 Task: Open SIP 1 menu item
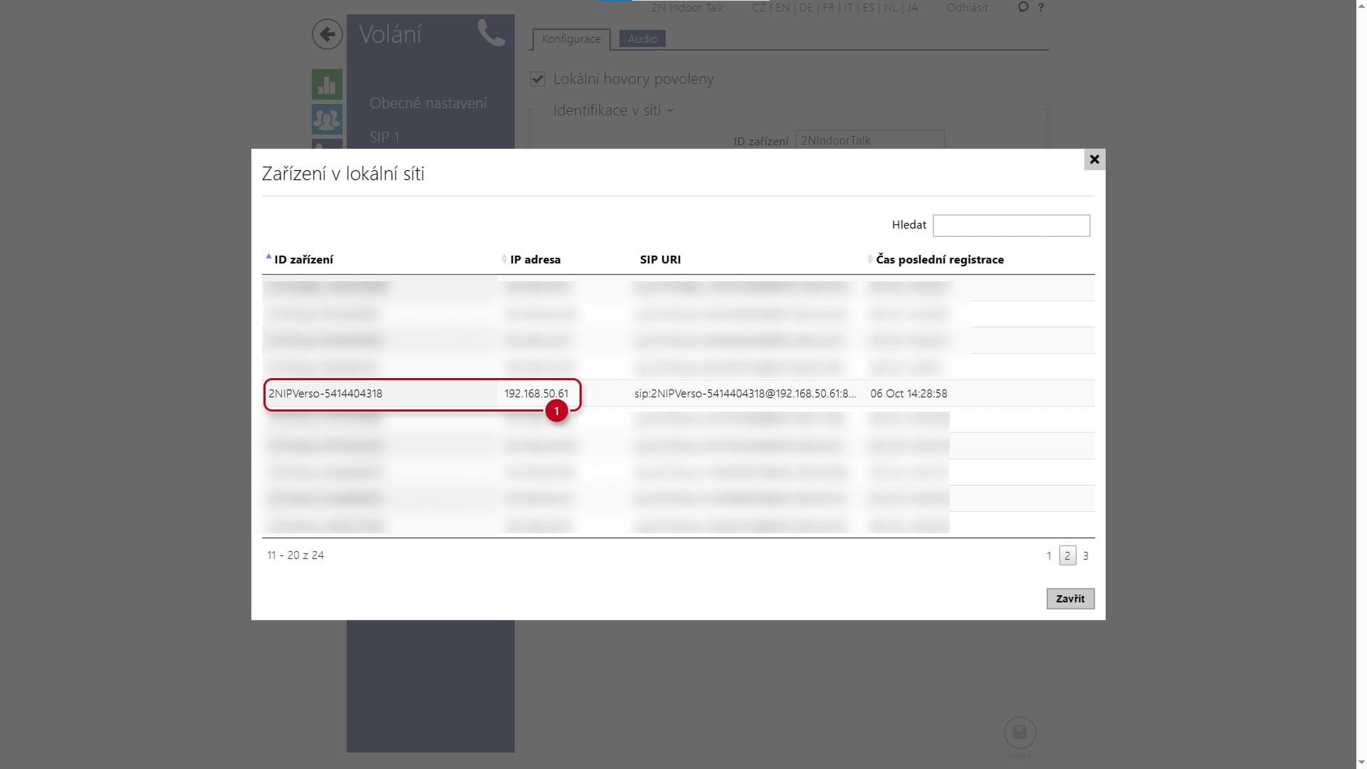384,137
